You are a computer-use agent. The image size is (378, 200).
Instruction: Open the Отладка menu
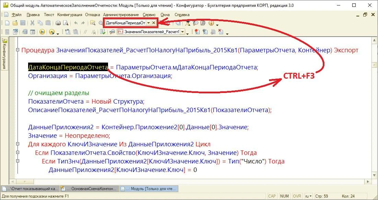[93, 15]
